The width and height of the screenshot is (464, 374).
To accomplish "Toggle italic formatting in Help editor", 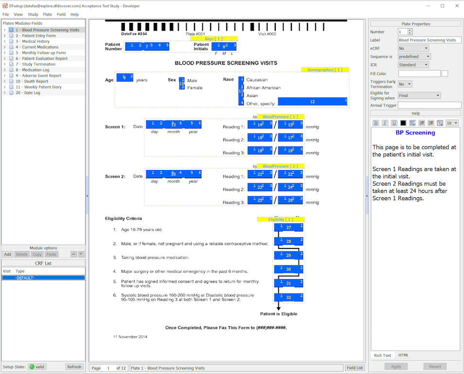I will (385, 123).
